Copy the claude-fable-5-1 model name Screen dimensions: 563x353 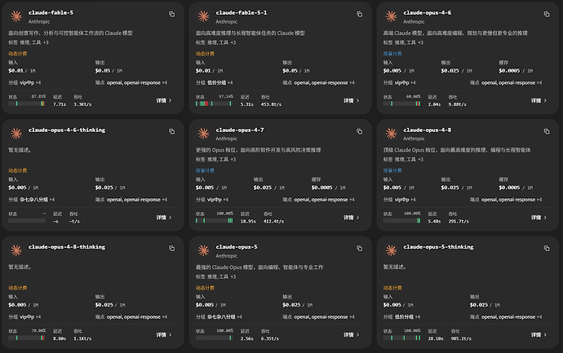click(359, 15)
